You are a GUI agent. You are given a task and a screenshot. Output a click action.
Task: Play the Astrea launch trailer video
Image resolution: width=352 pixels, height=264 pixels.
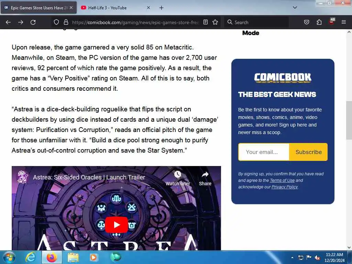point(117,225)
